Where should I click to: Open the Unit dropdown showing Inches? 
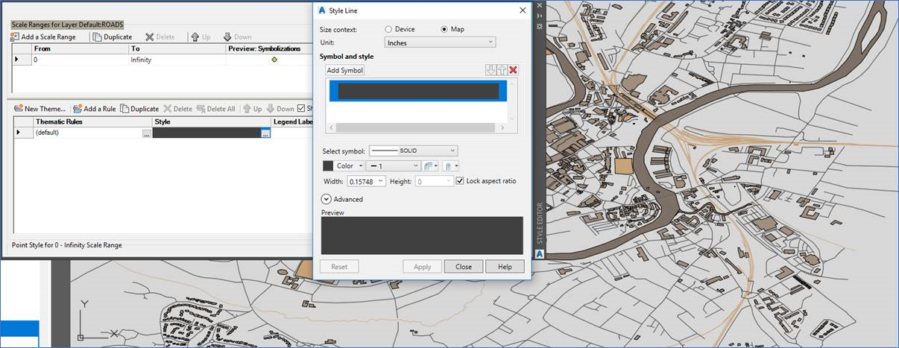(x=440, y=43)
